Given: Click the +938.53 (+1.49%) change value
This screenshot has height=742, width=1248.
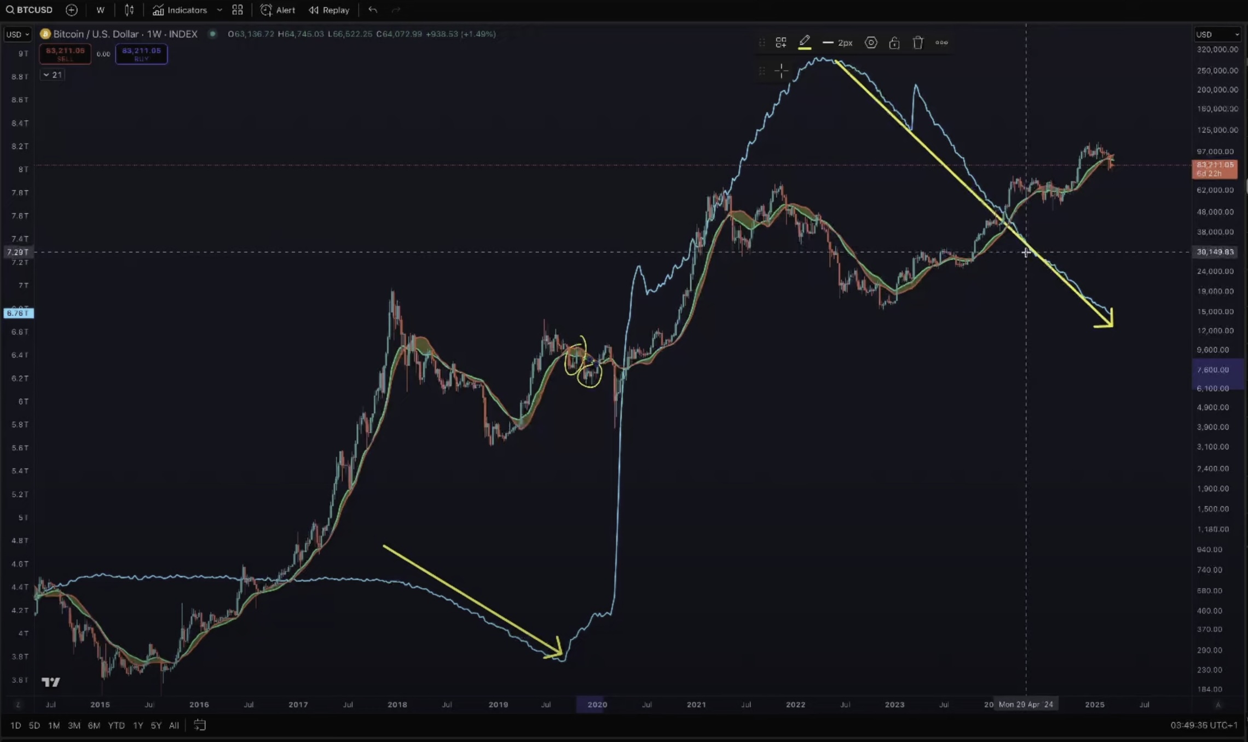Looking at the screenshot, I should (x=461, y=34).
